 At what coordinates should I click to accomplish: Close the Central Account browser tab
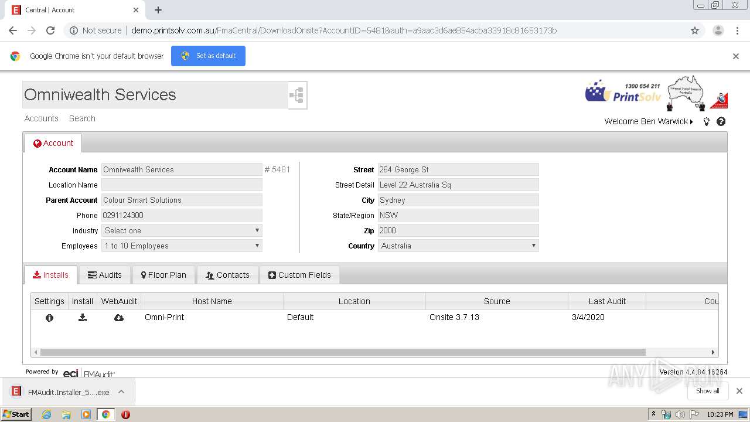pos(136,10)
